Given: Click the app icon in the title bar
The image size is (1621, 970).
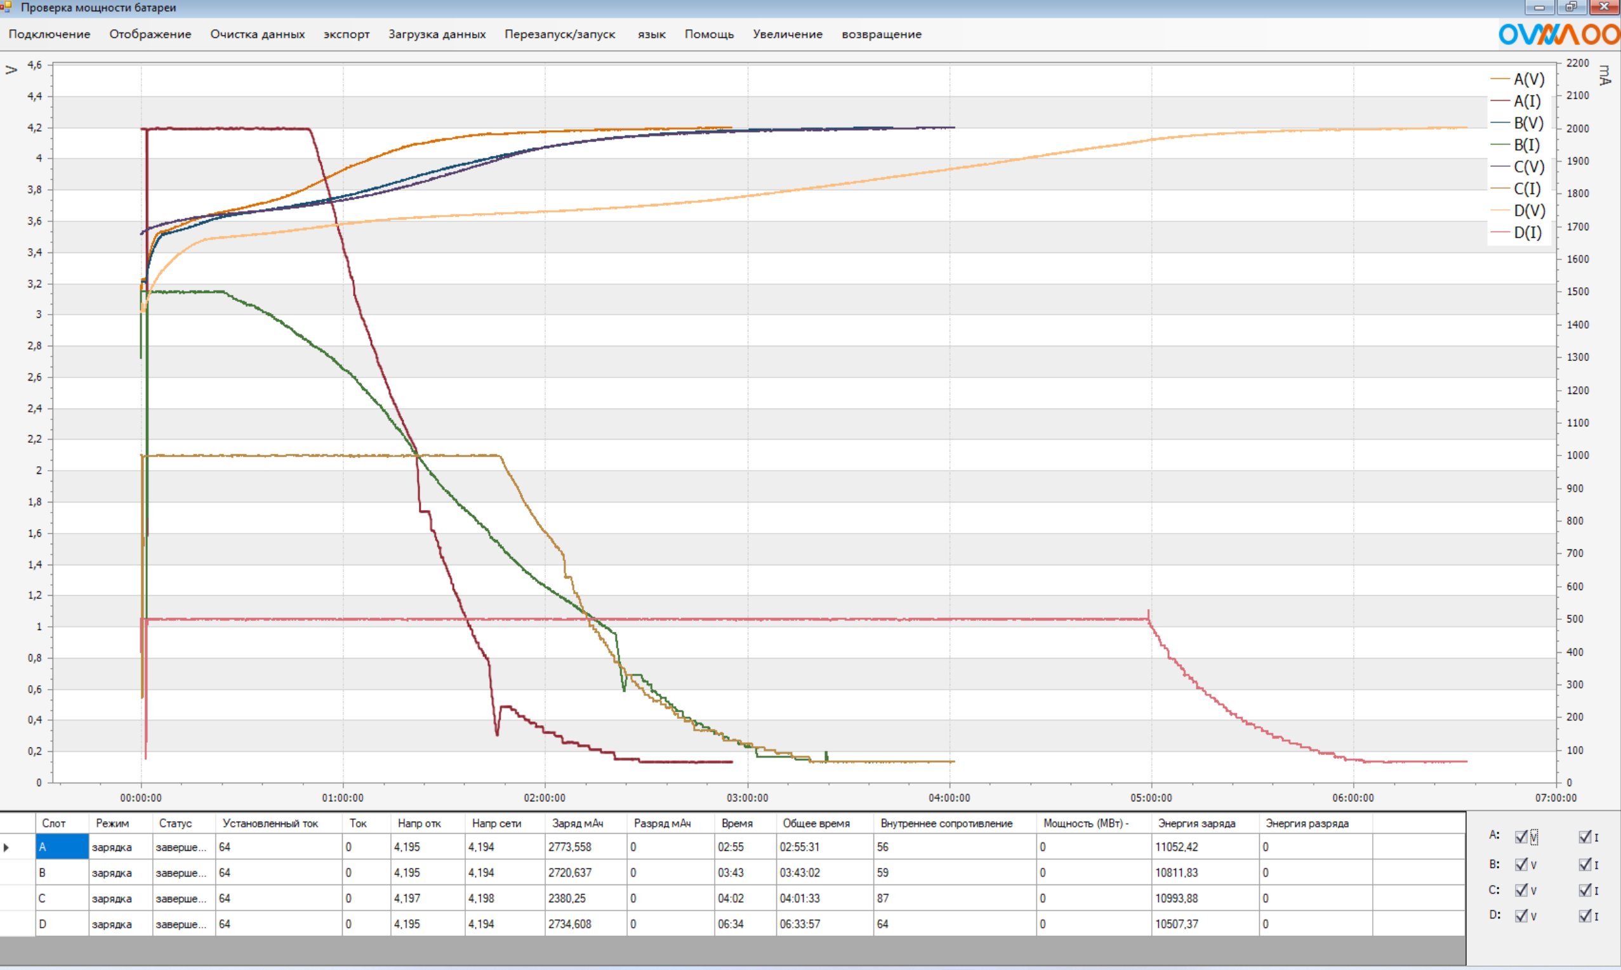Looking at the screenshot, I should click(x=6, y=7).
